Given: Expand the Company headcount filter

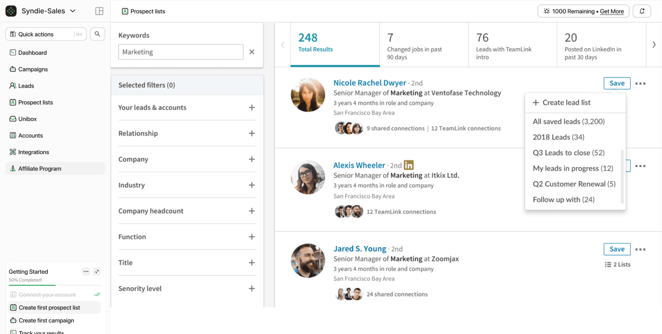Looking at the screenshot, I should coord(252,211).
